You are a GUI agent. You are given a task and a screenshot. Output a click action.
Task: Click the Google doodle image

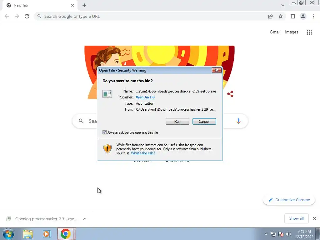click(159, 56)
